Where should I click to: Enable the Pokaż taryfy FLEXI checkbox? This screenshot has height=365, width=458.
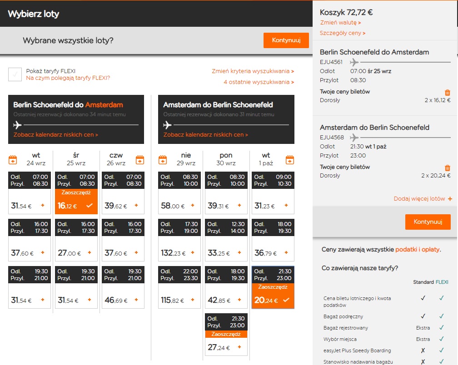[x=15, y=74]
